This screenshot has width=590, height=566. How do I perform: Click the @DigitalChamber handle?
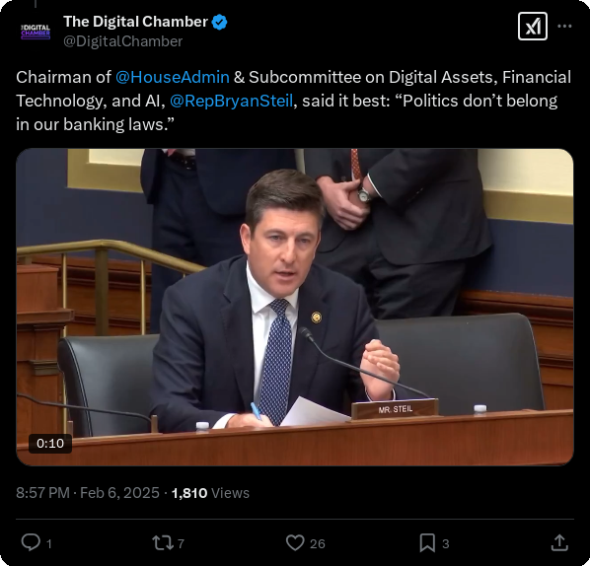[x=122, y=41]
